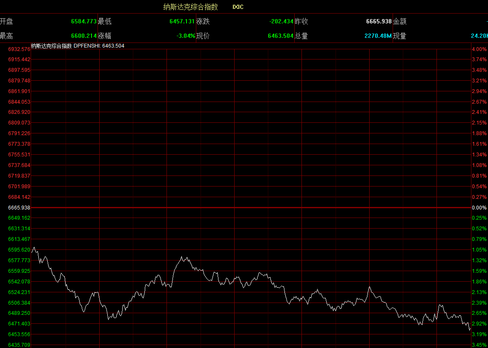Click the 6595.620 price axis label

click(19, 250)
